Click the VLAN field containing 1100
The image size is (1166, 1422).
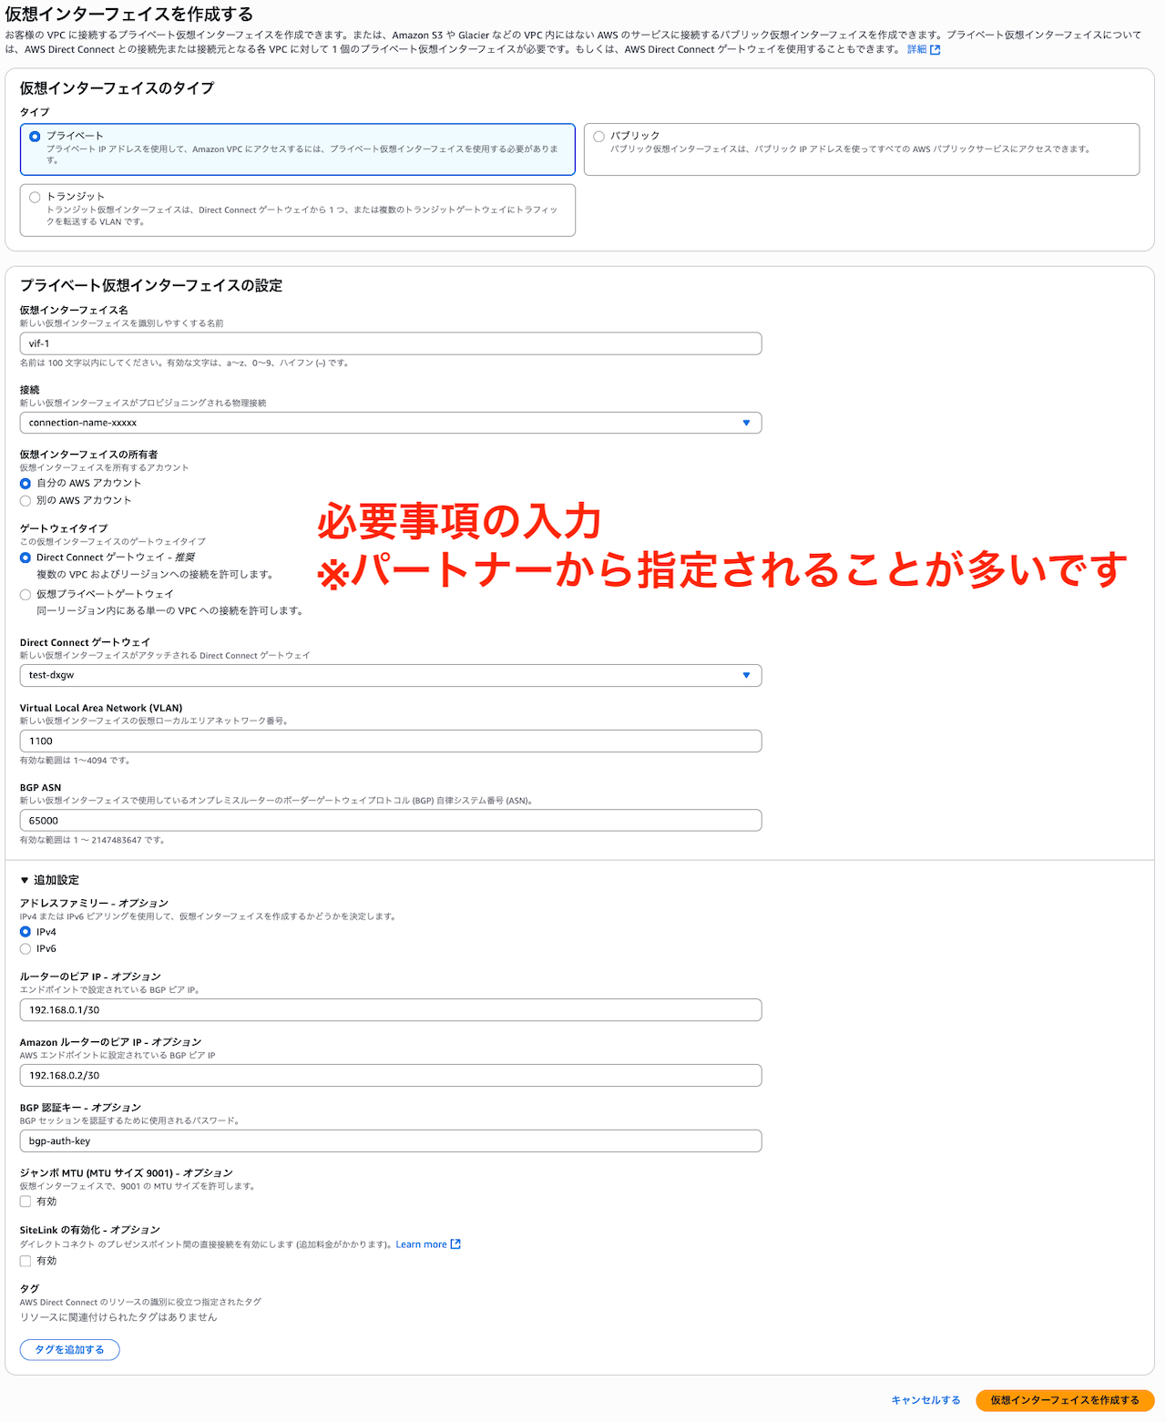pyautogui.click(x=391, y=741)
